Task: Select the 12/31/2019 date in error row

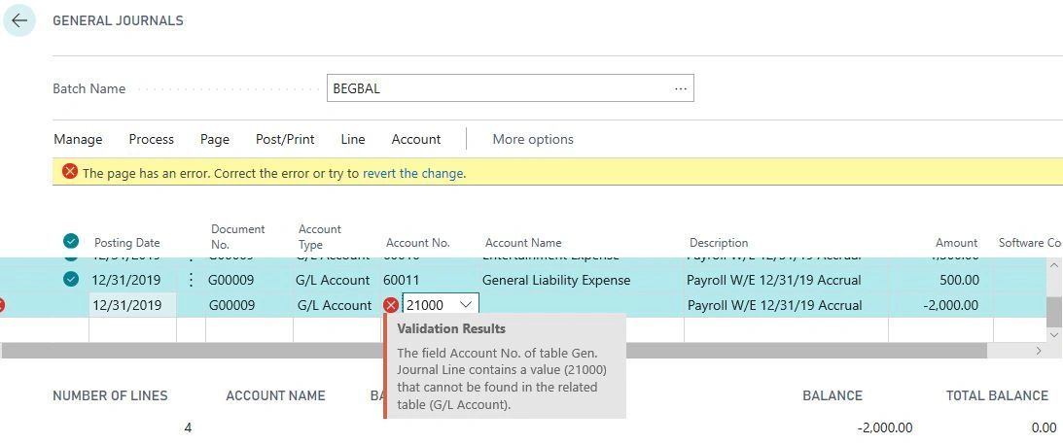Action: (x=126, y=305)
